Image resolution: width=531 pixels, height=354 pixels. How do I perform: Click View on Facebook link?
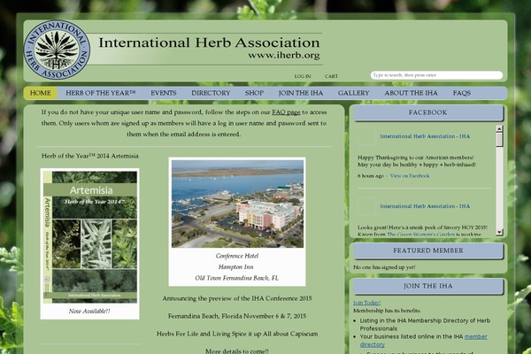click(x=410, y=176)
